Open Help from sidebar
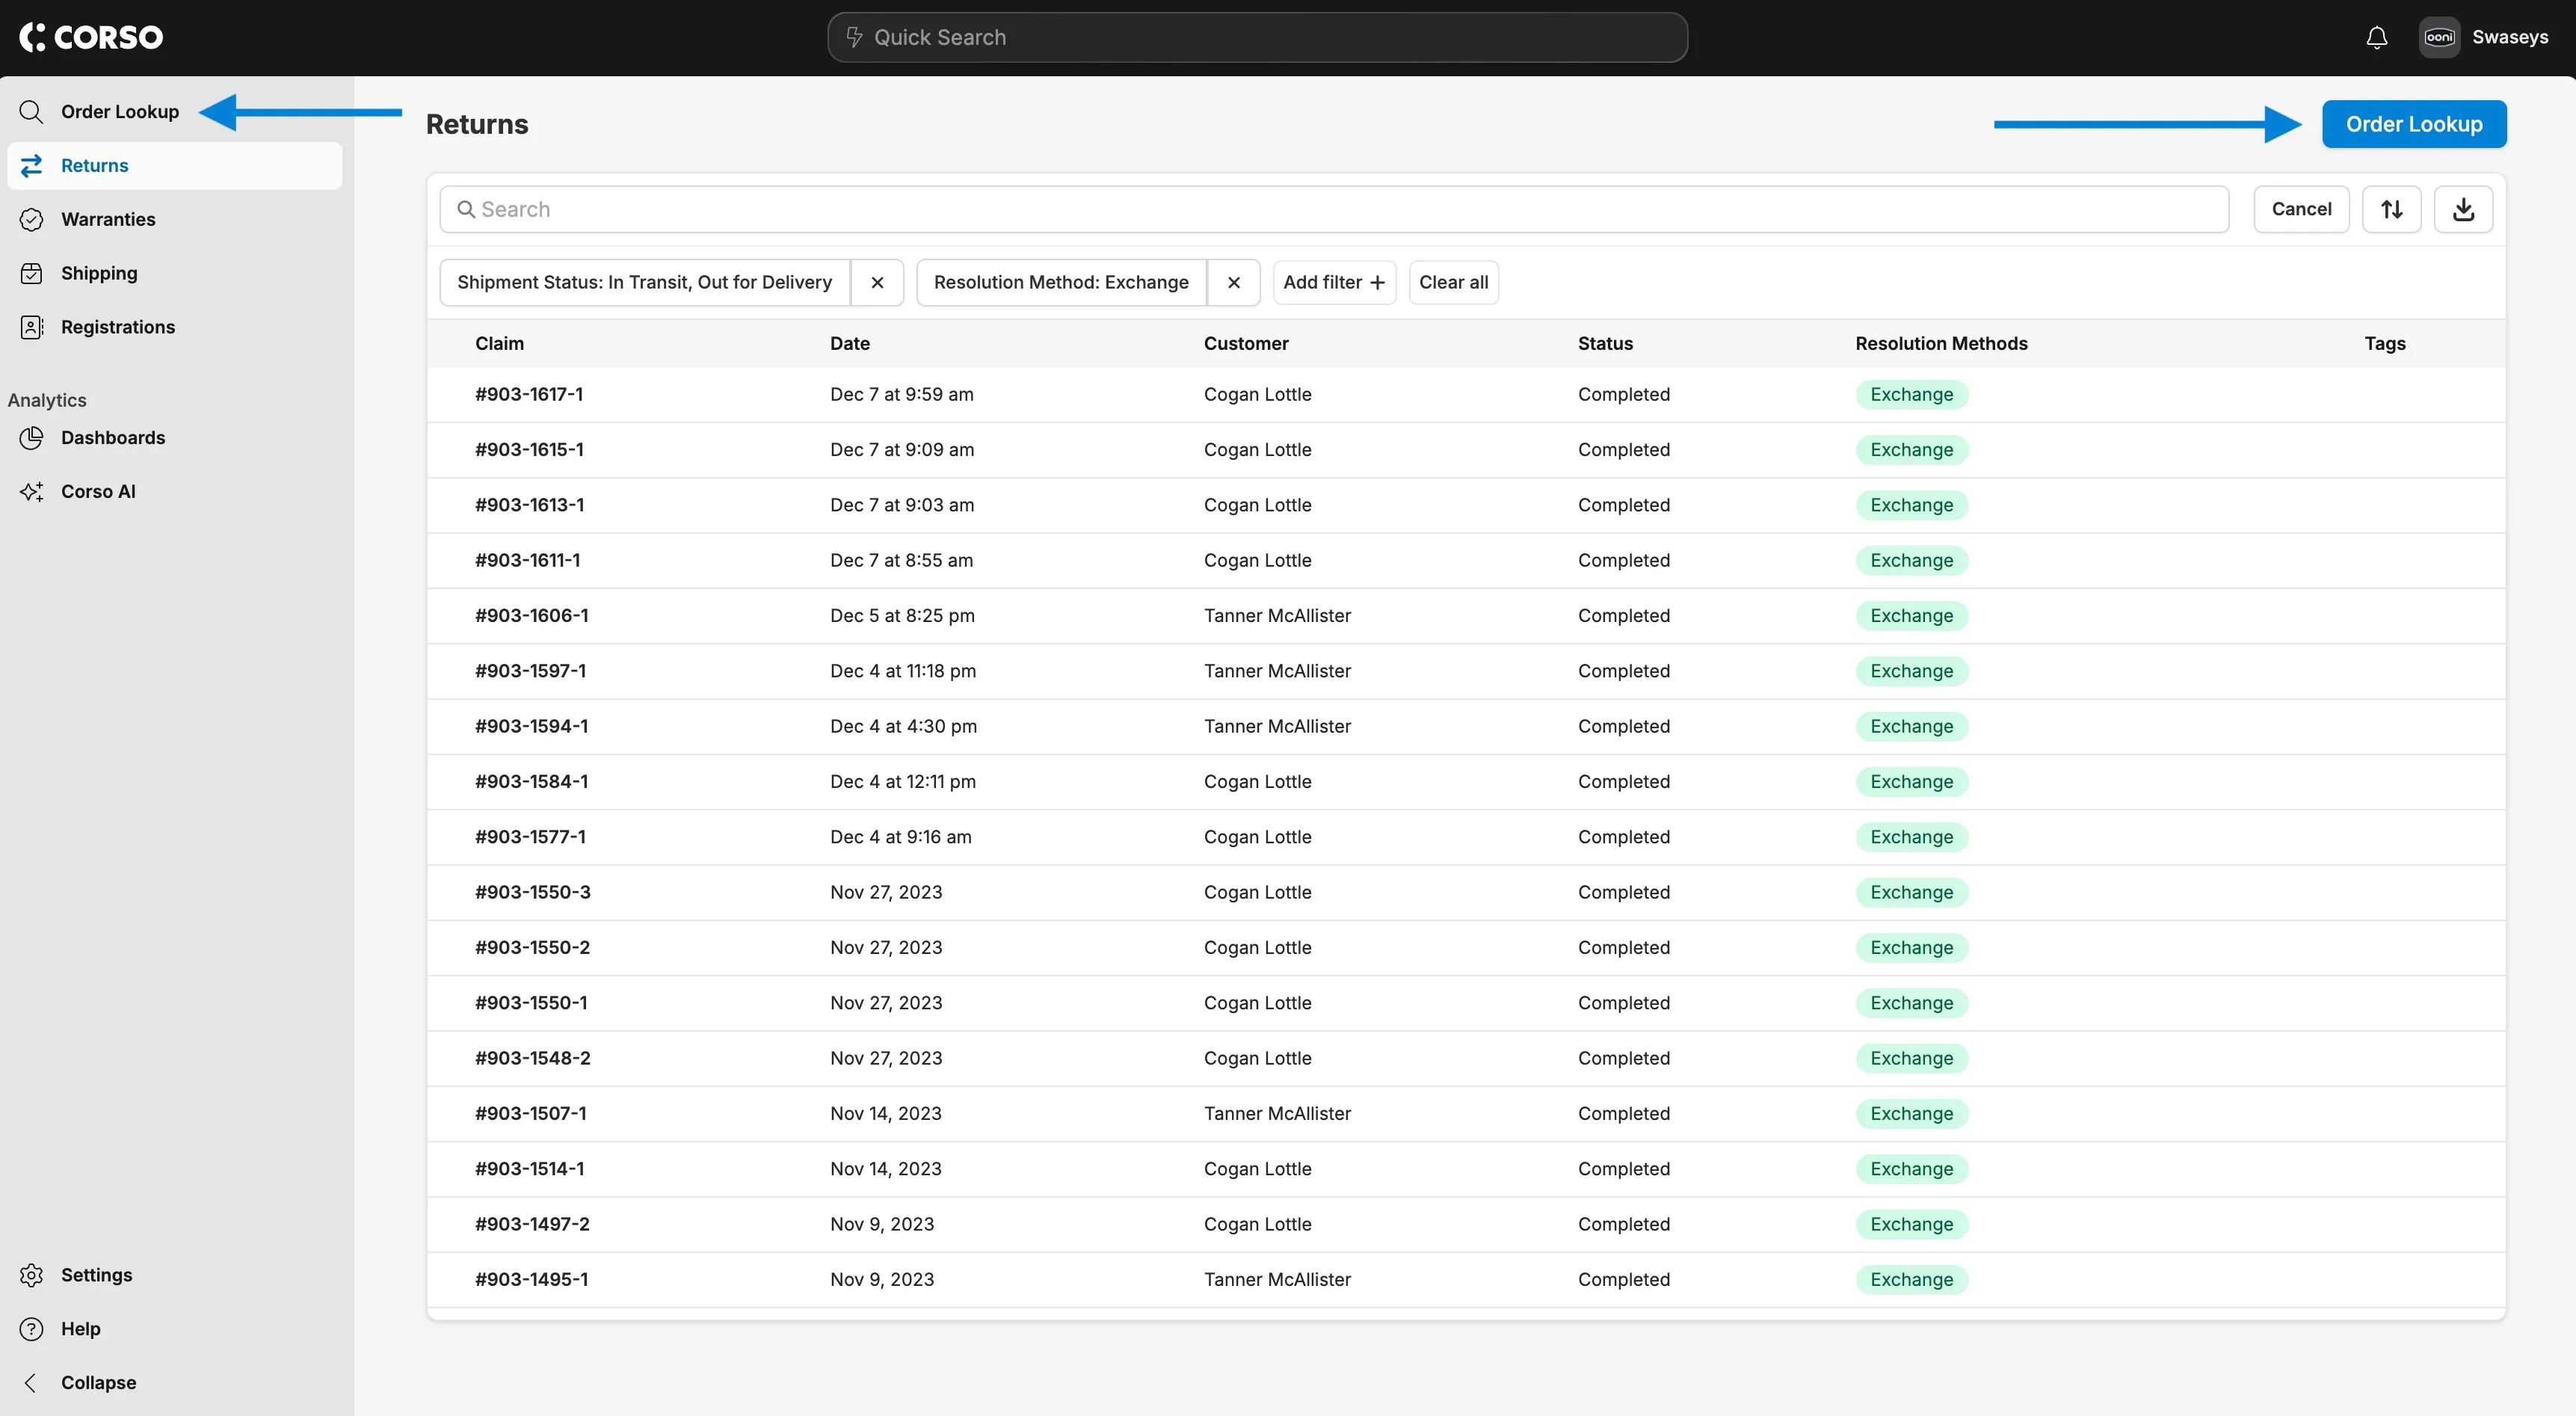2576x1416 pixels. coord(175,1329)
